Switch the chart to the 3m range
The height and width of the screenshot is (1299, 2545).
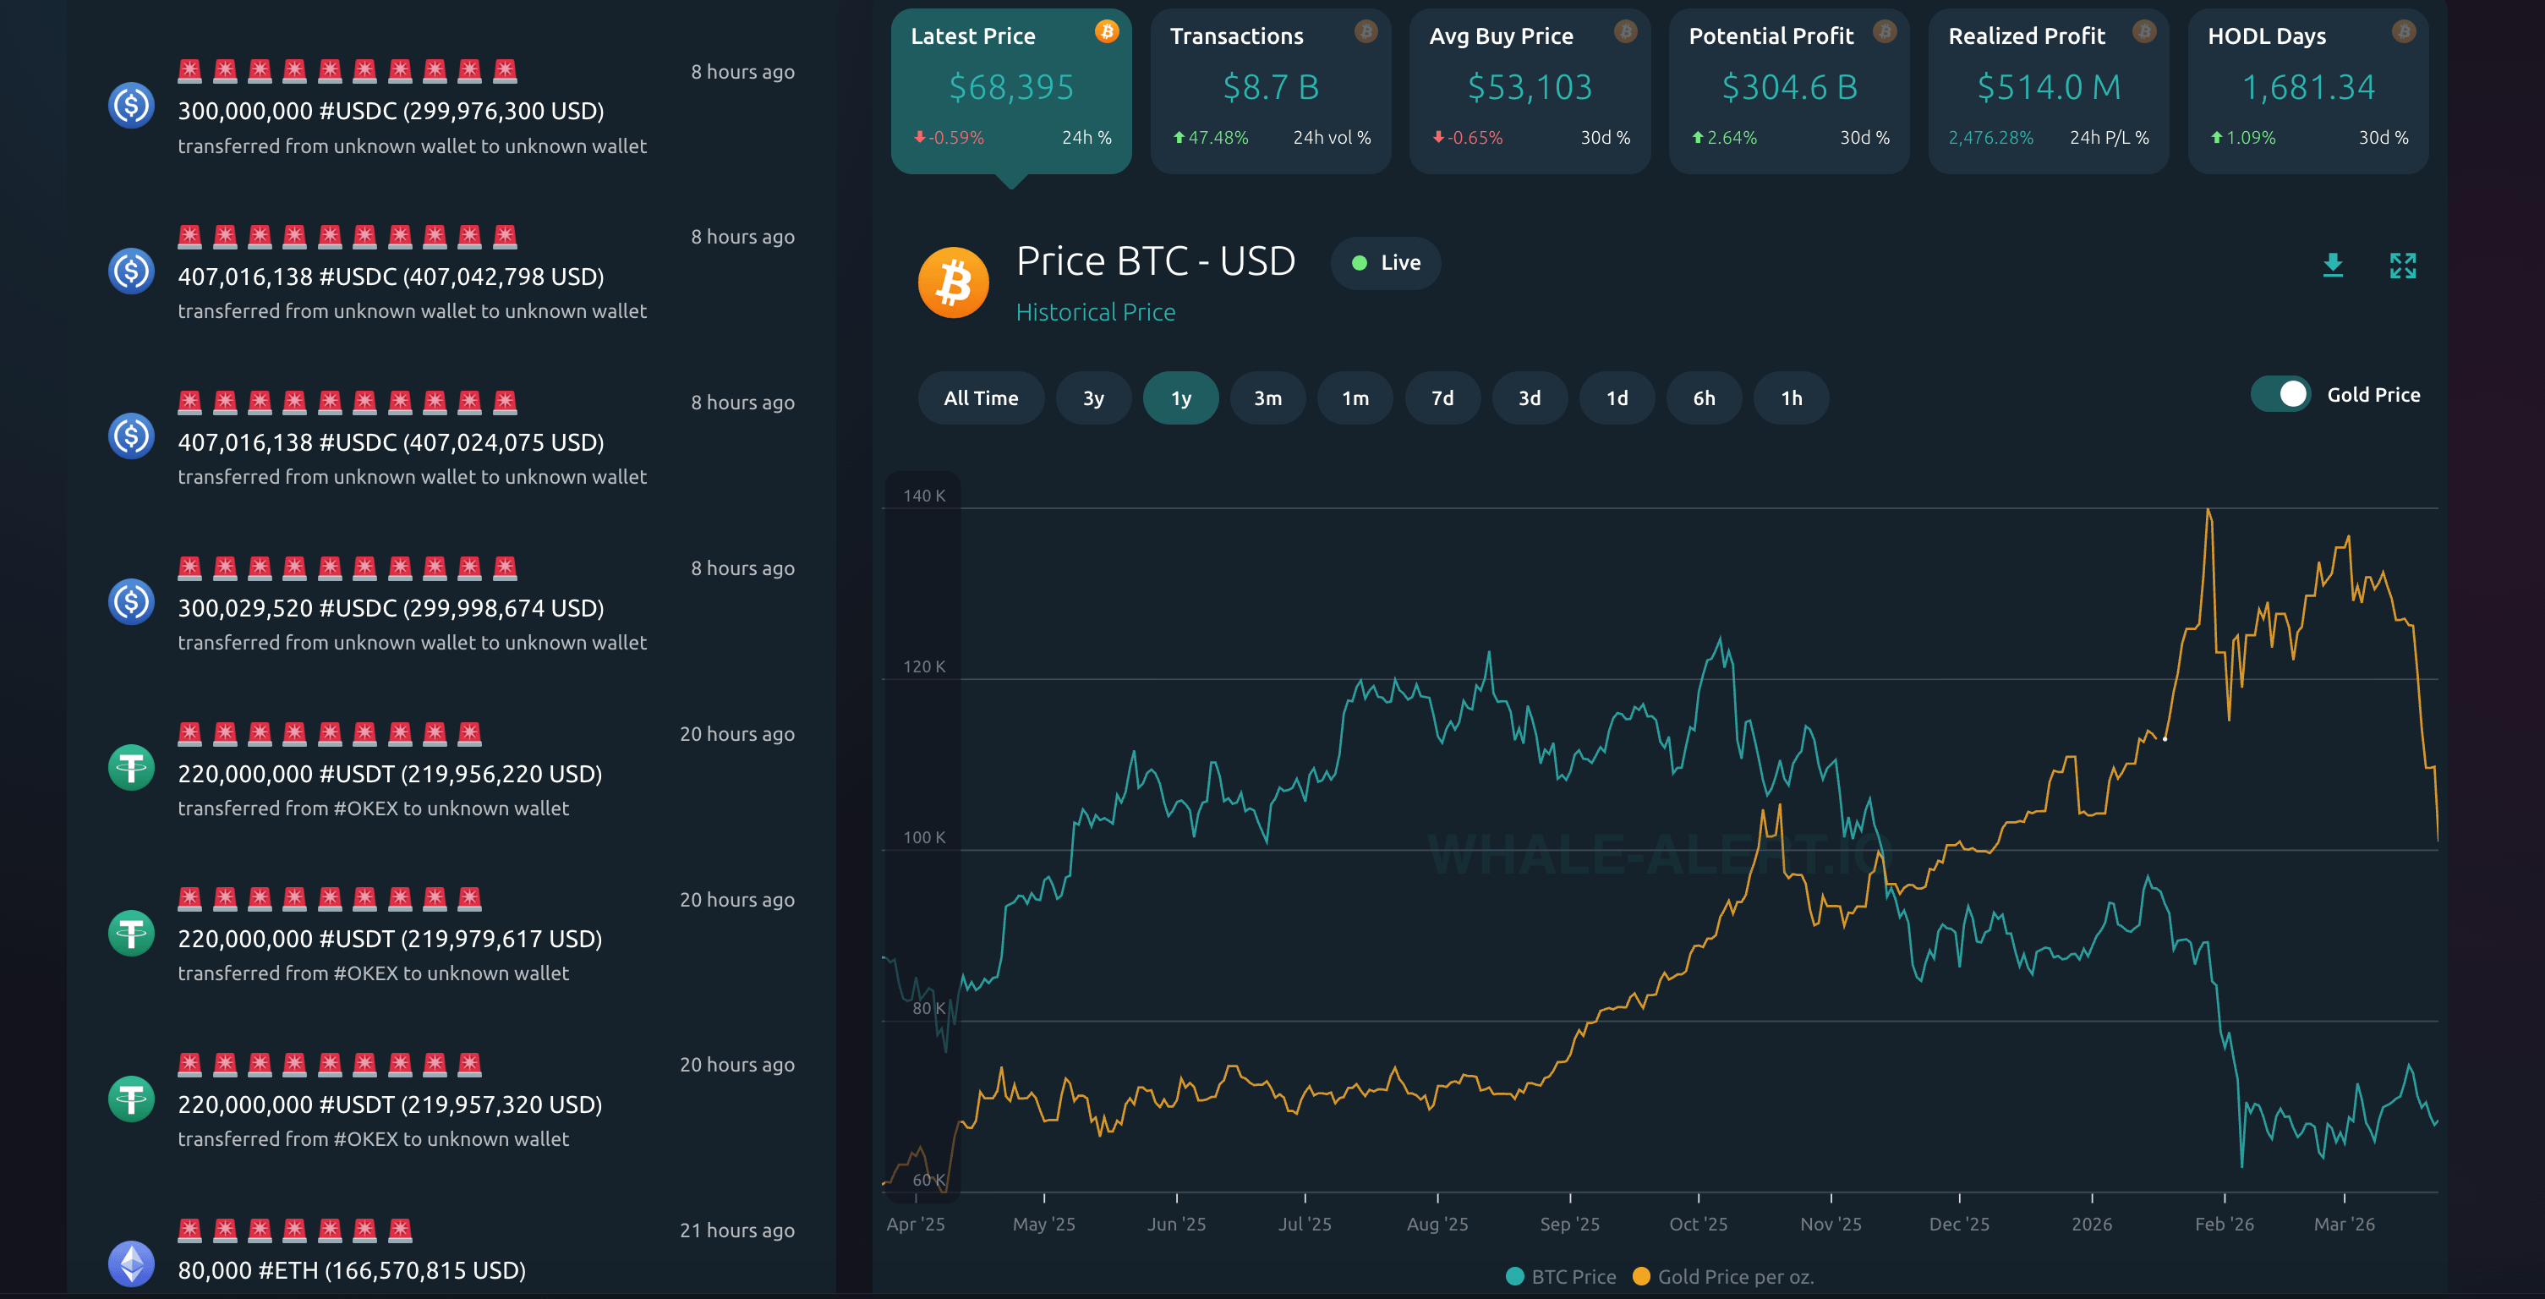tap(1267, 398)
